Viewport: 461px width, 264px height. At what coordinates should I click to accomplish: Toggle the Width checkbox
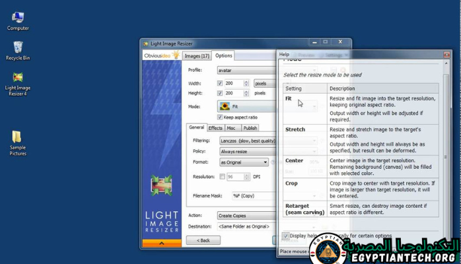220,83
